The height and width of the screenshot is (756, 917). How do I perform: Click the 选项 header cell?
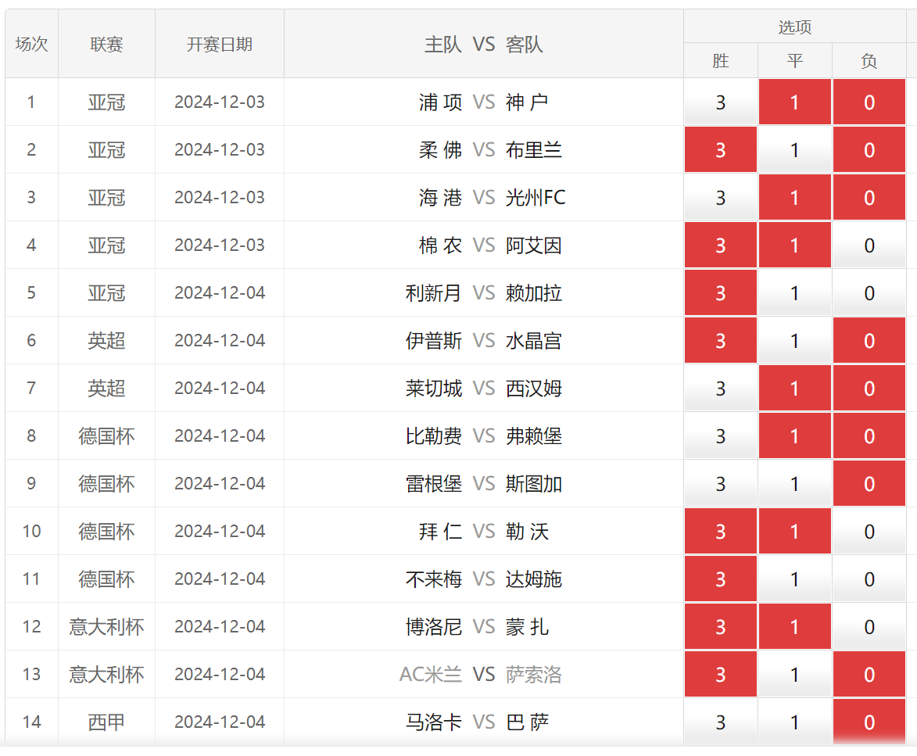coord(795,27)
